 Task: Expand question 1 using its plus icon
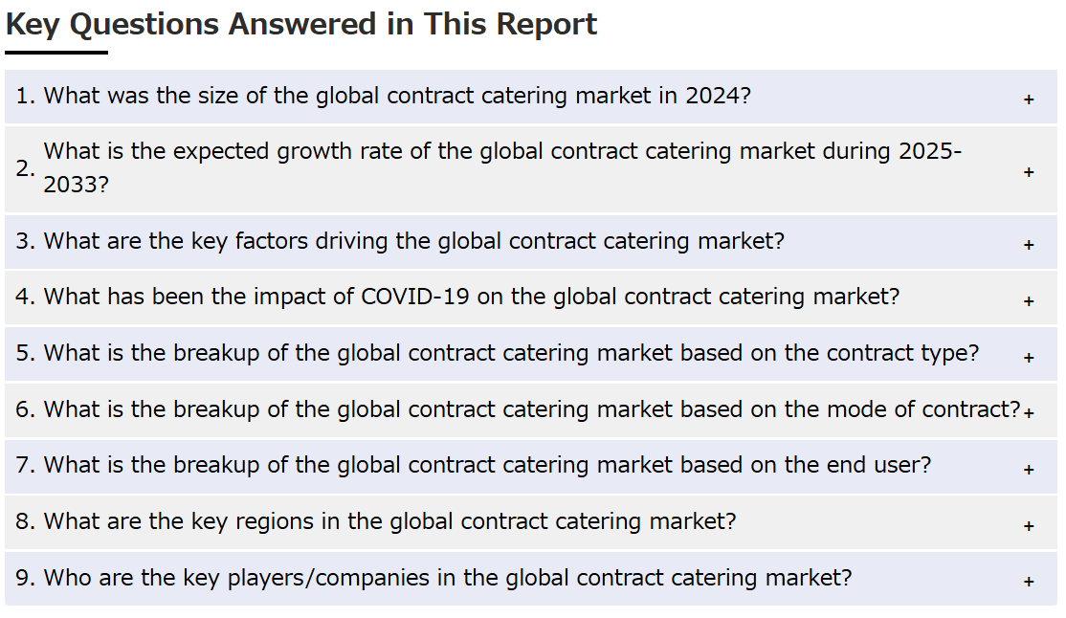pos(1029,99)
